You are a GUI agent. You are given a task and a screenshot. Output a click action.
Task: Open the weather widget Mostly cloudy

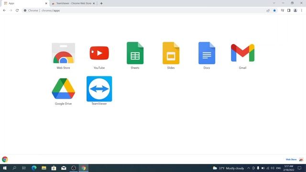[229, 168]
